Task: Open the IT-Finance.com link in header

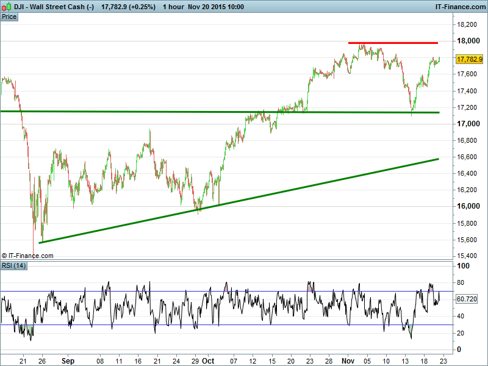Action: coord(459,7)
